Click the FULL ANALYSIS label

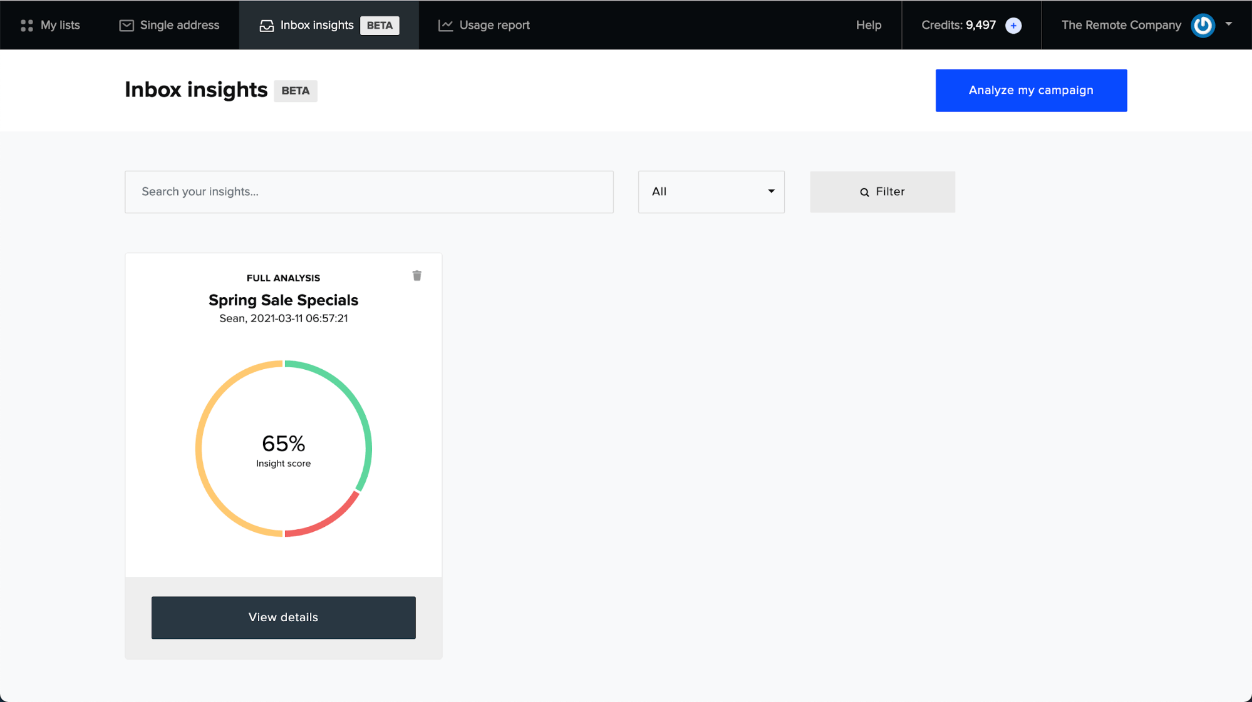coord(283,278)
